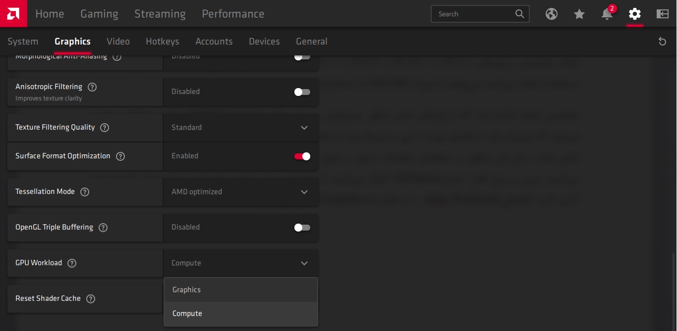Click the reset arrow icon
This screenshot has width=677, height=331.
tap(662, 42)
